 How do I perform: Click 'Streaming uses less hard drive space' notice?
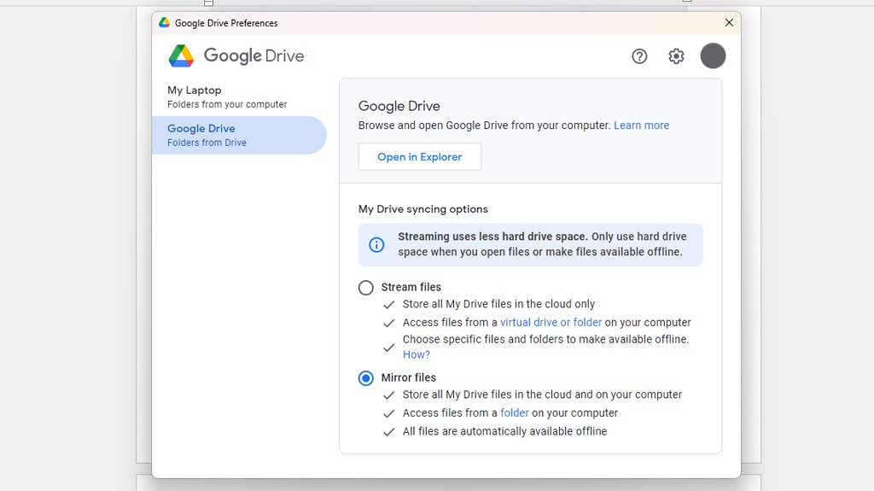531,244
